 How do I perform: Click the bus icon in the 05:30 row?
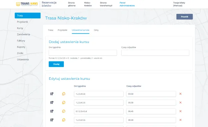click(x=52, y=102)
